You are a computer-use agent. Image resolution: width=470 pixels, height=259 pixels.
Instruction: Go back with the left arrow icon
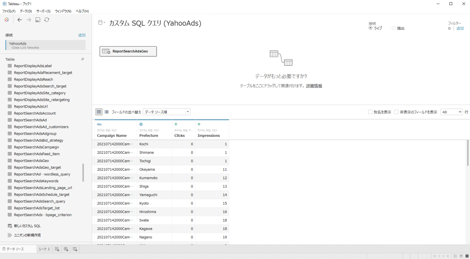[20, 20]
